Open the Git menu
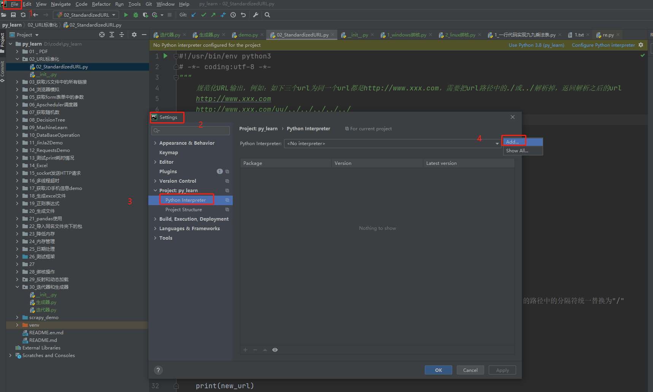This screenshot has height=392, width=653. pyautogui.click(x=149, y=4)
